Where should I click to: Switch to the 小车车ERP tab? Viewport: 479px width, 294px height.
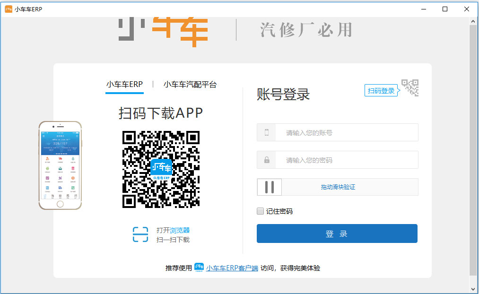pyautogui.click(x=124, y=85)
